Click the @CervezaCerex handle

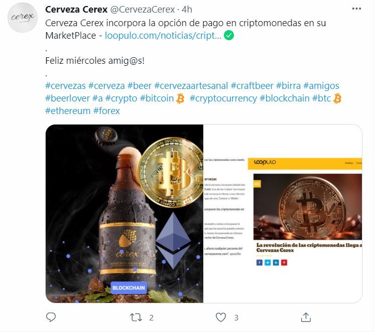point(143,10)
